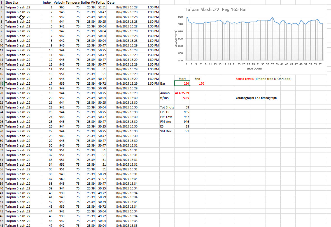Click the "VELOCITY (FPS)" vertical axis title
331x227 pixels.
click(x=176, y=38)
